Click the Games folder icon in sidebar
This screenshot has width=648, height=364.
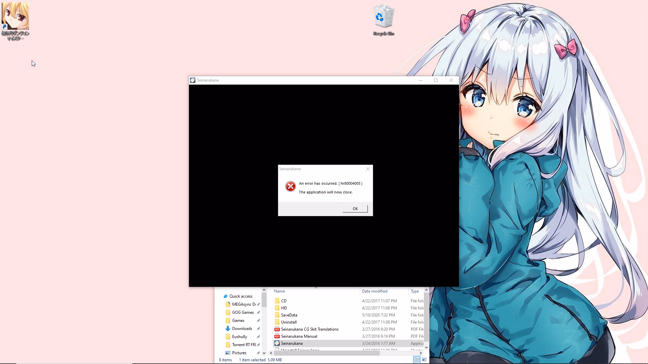point(228,321)
